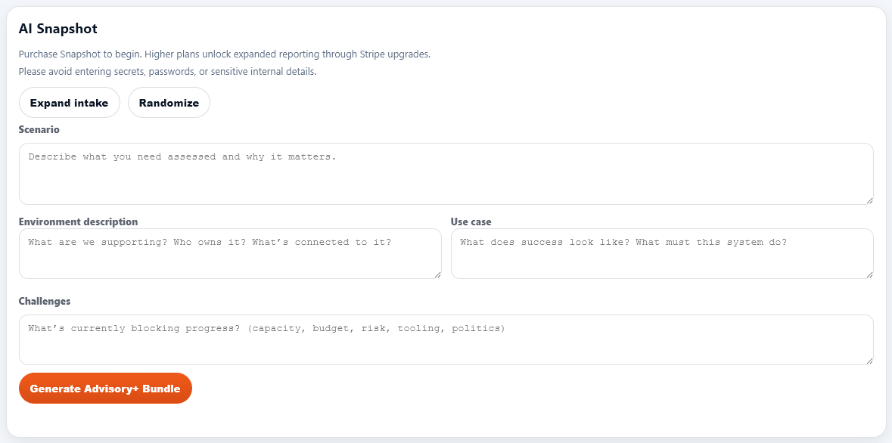Click the resize grip of the Scenario textarea

(x=870, y=199)
